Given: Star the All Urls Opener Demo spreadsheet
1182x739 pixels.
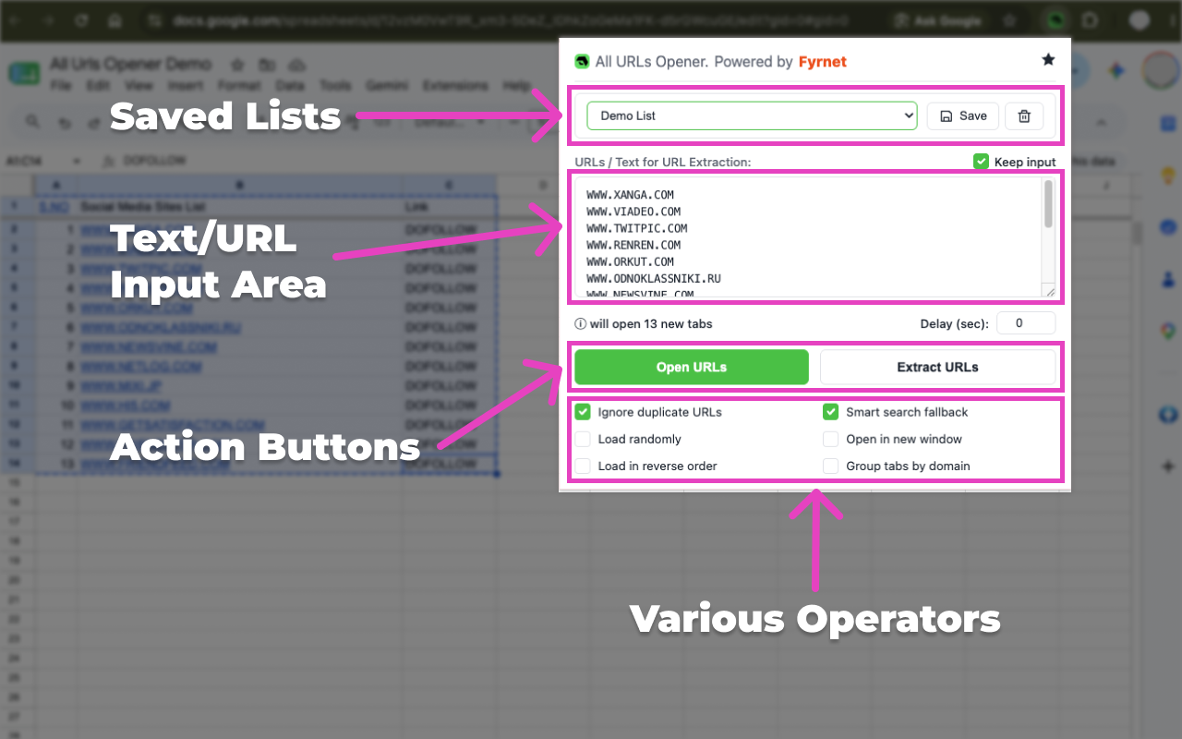Looking at the screenshot, I should pos(237,65).
